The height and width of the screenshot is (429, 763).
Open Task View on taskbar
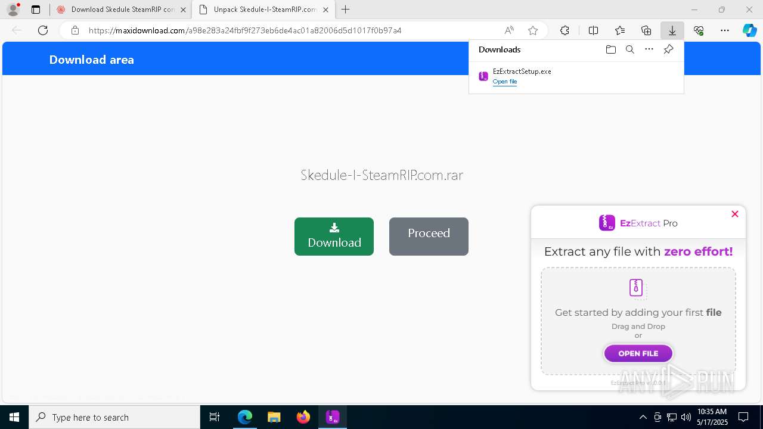pyautogui.click(x=215, y=417)
